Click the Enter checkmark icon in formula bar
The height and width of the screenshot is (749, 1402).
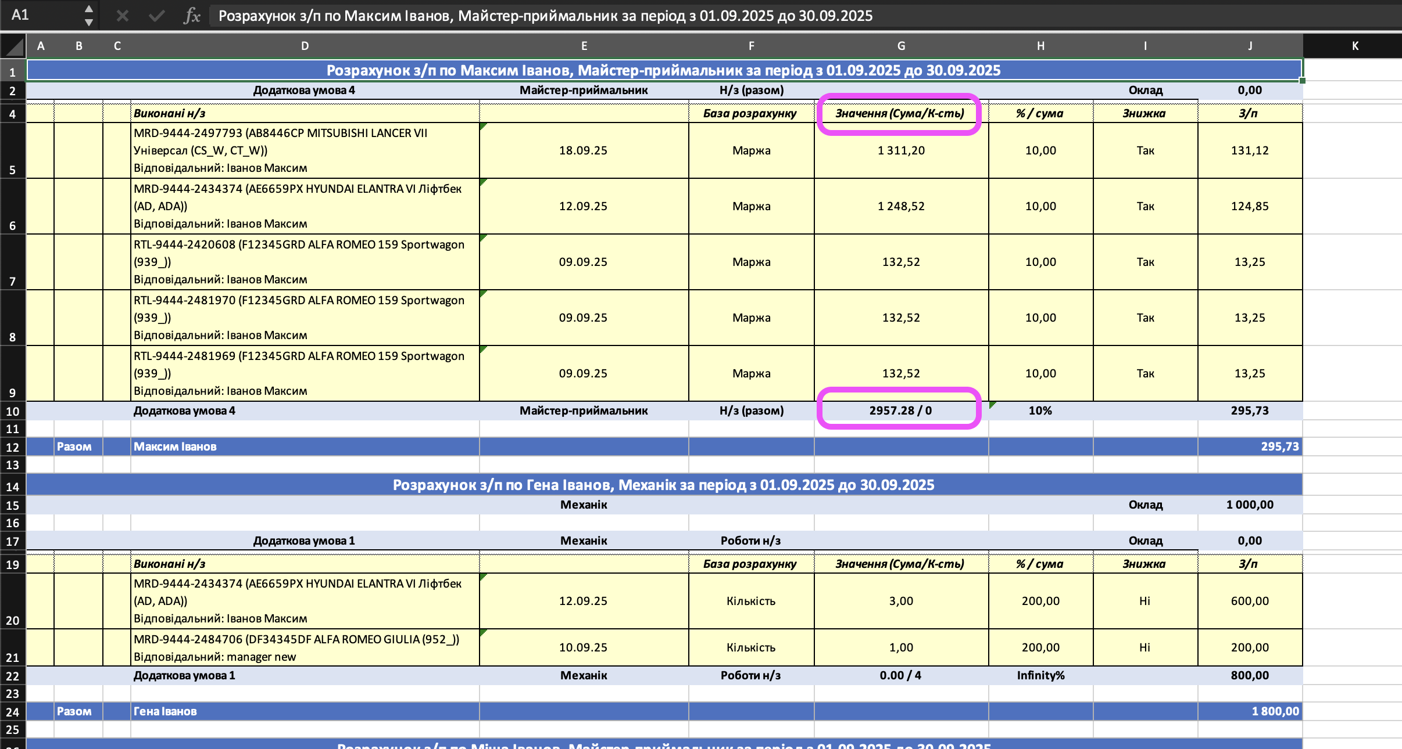pos(156,16)
